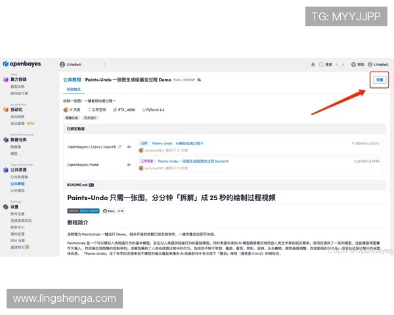The image size is (394, 315).
Task: Click the RTX_4090 GPU icon
Action: pos(115,110)
